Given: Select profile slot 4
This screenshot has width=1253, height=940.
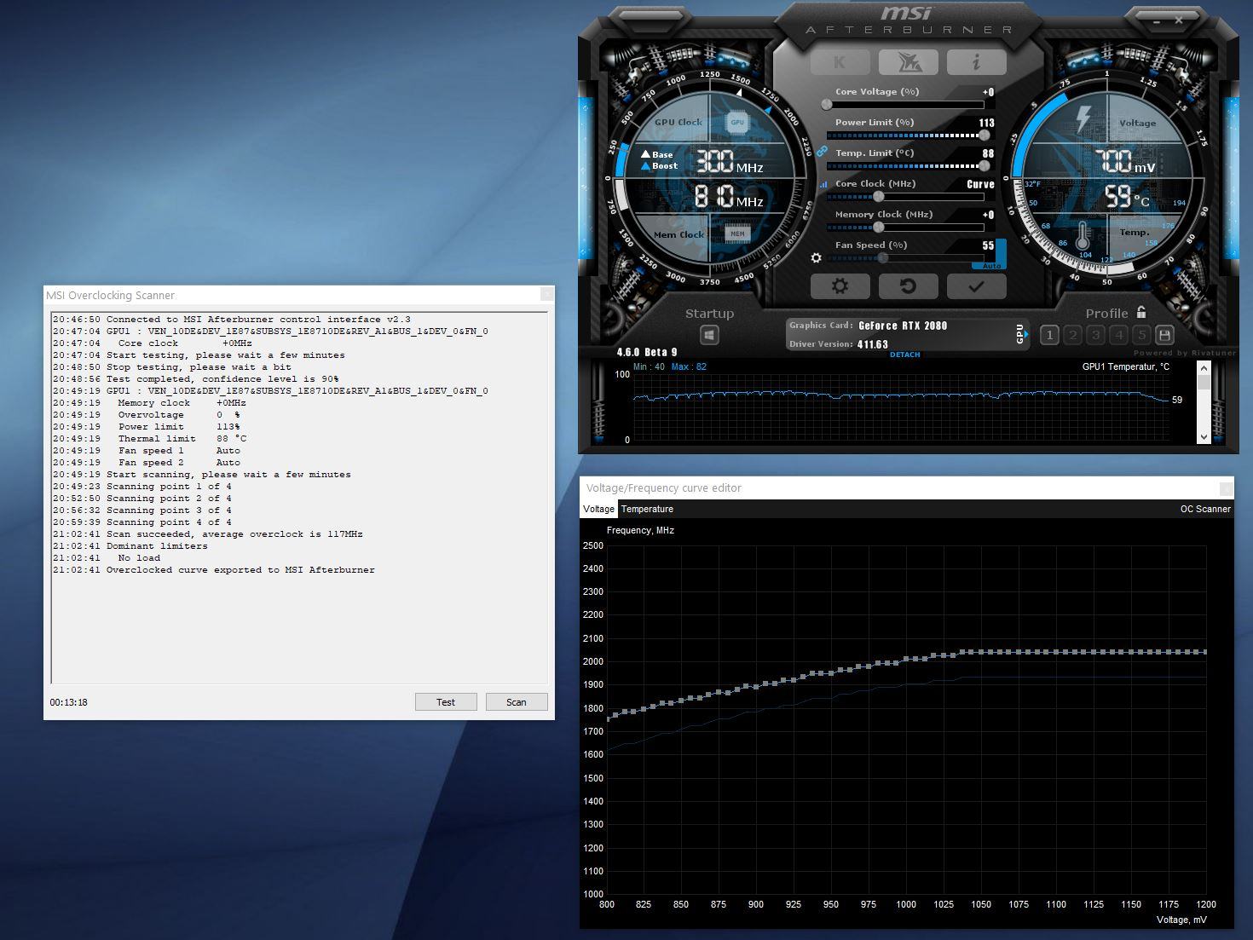Looking at the screenshot, I should pos(1118,335).
